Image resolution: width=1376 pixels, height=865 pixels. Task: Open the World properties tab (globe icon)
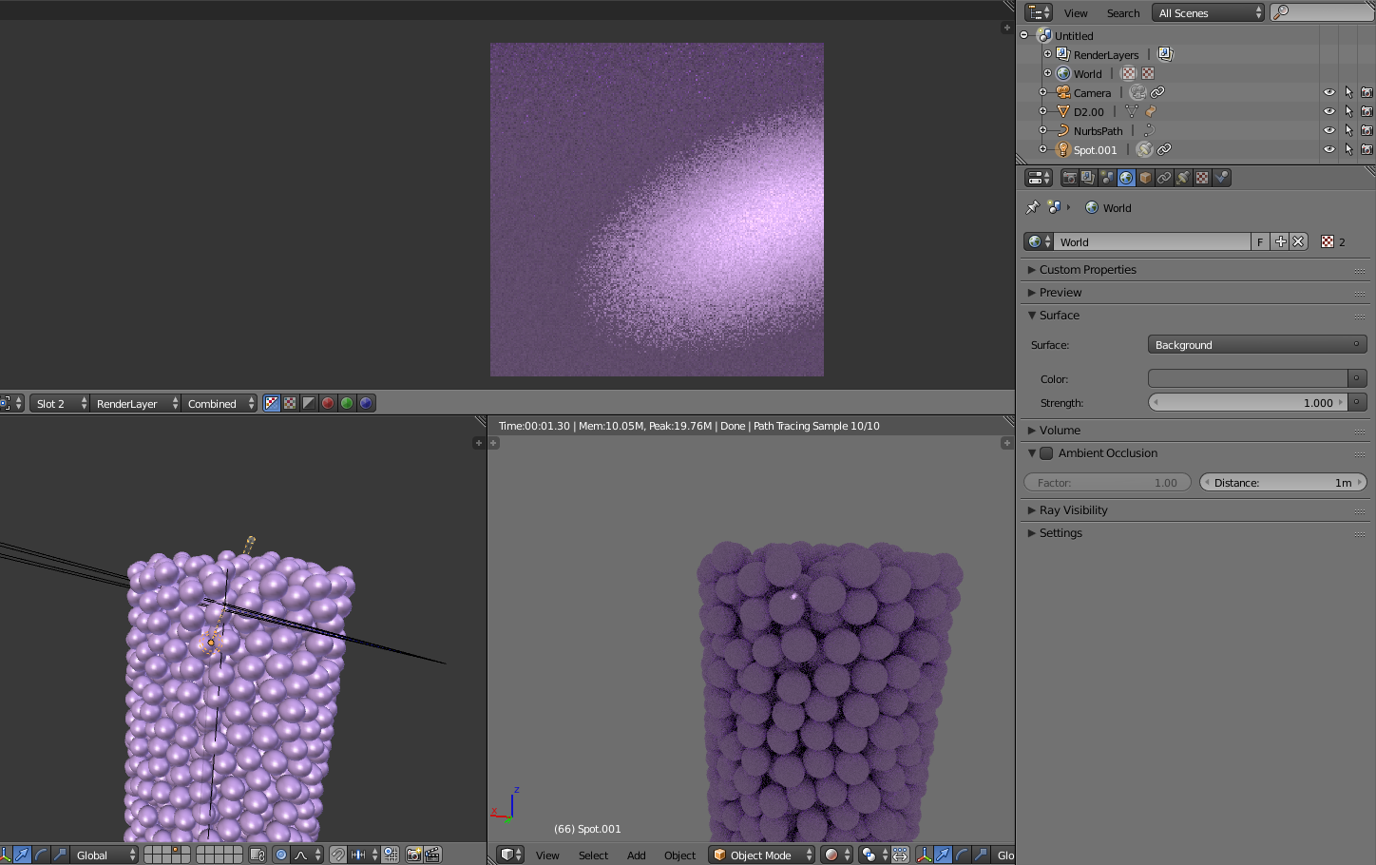(x=1126, y=178)
